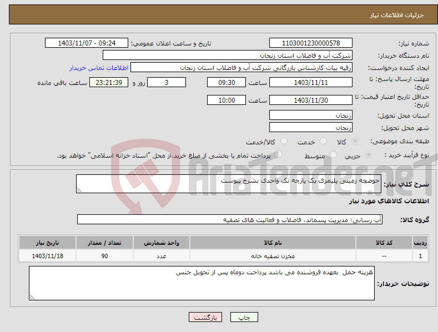Click the توضیحات خریدار notes textarea
Image resolution: width=438 pixels, height=332 pixels.
(202, 283)
